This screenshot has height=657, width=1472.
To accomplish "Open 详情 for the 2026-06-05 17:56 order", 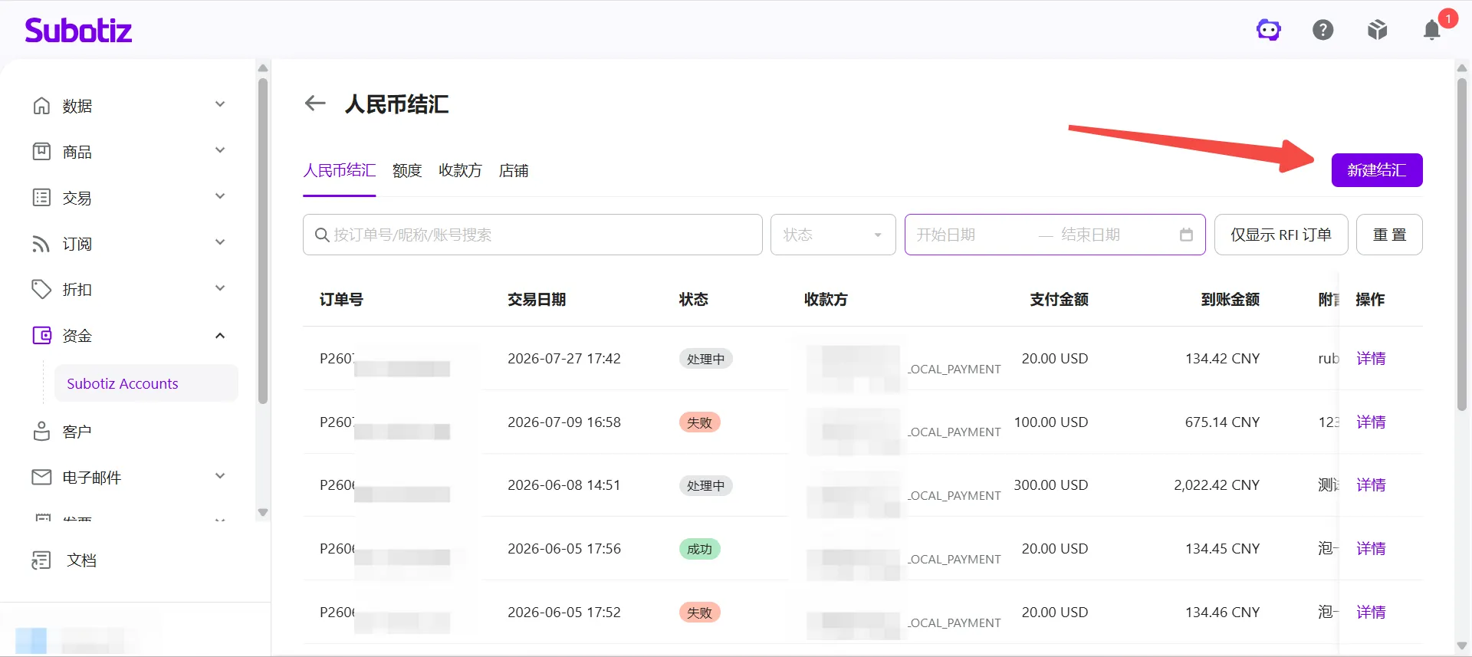I will click(x=1371, y=548).
